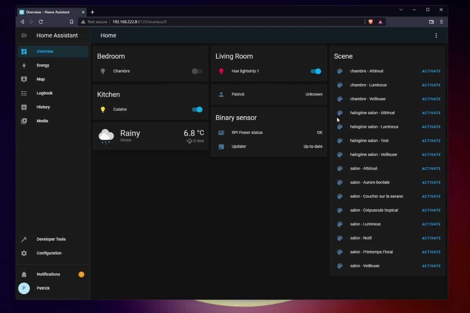Activate salon - Aurore boréale scene
This screenshot has width=470, height=313.
click(431, 182)
